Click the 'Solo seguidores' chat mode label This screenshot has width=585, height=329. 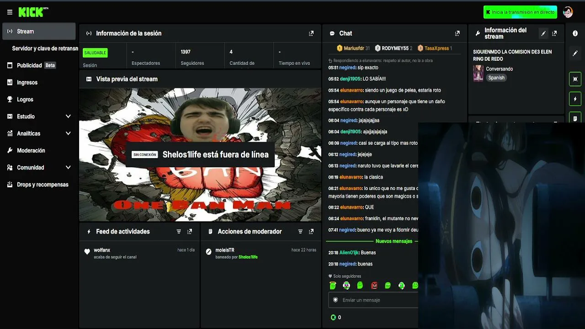347,276
